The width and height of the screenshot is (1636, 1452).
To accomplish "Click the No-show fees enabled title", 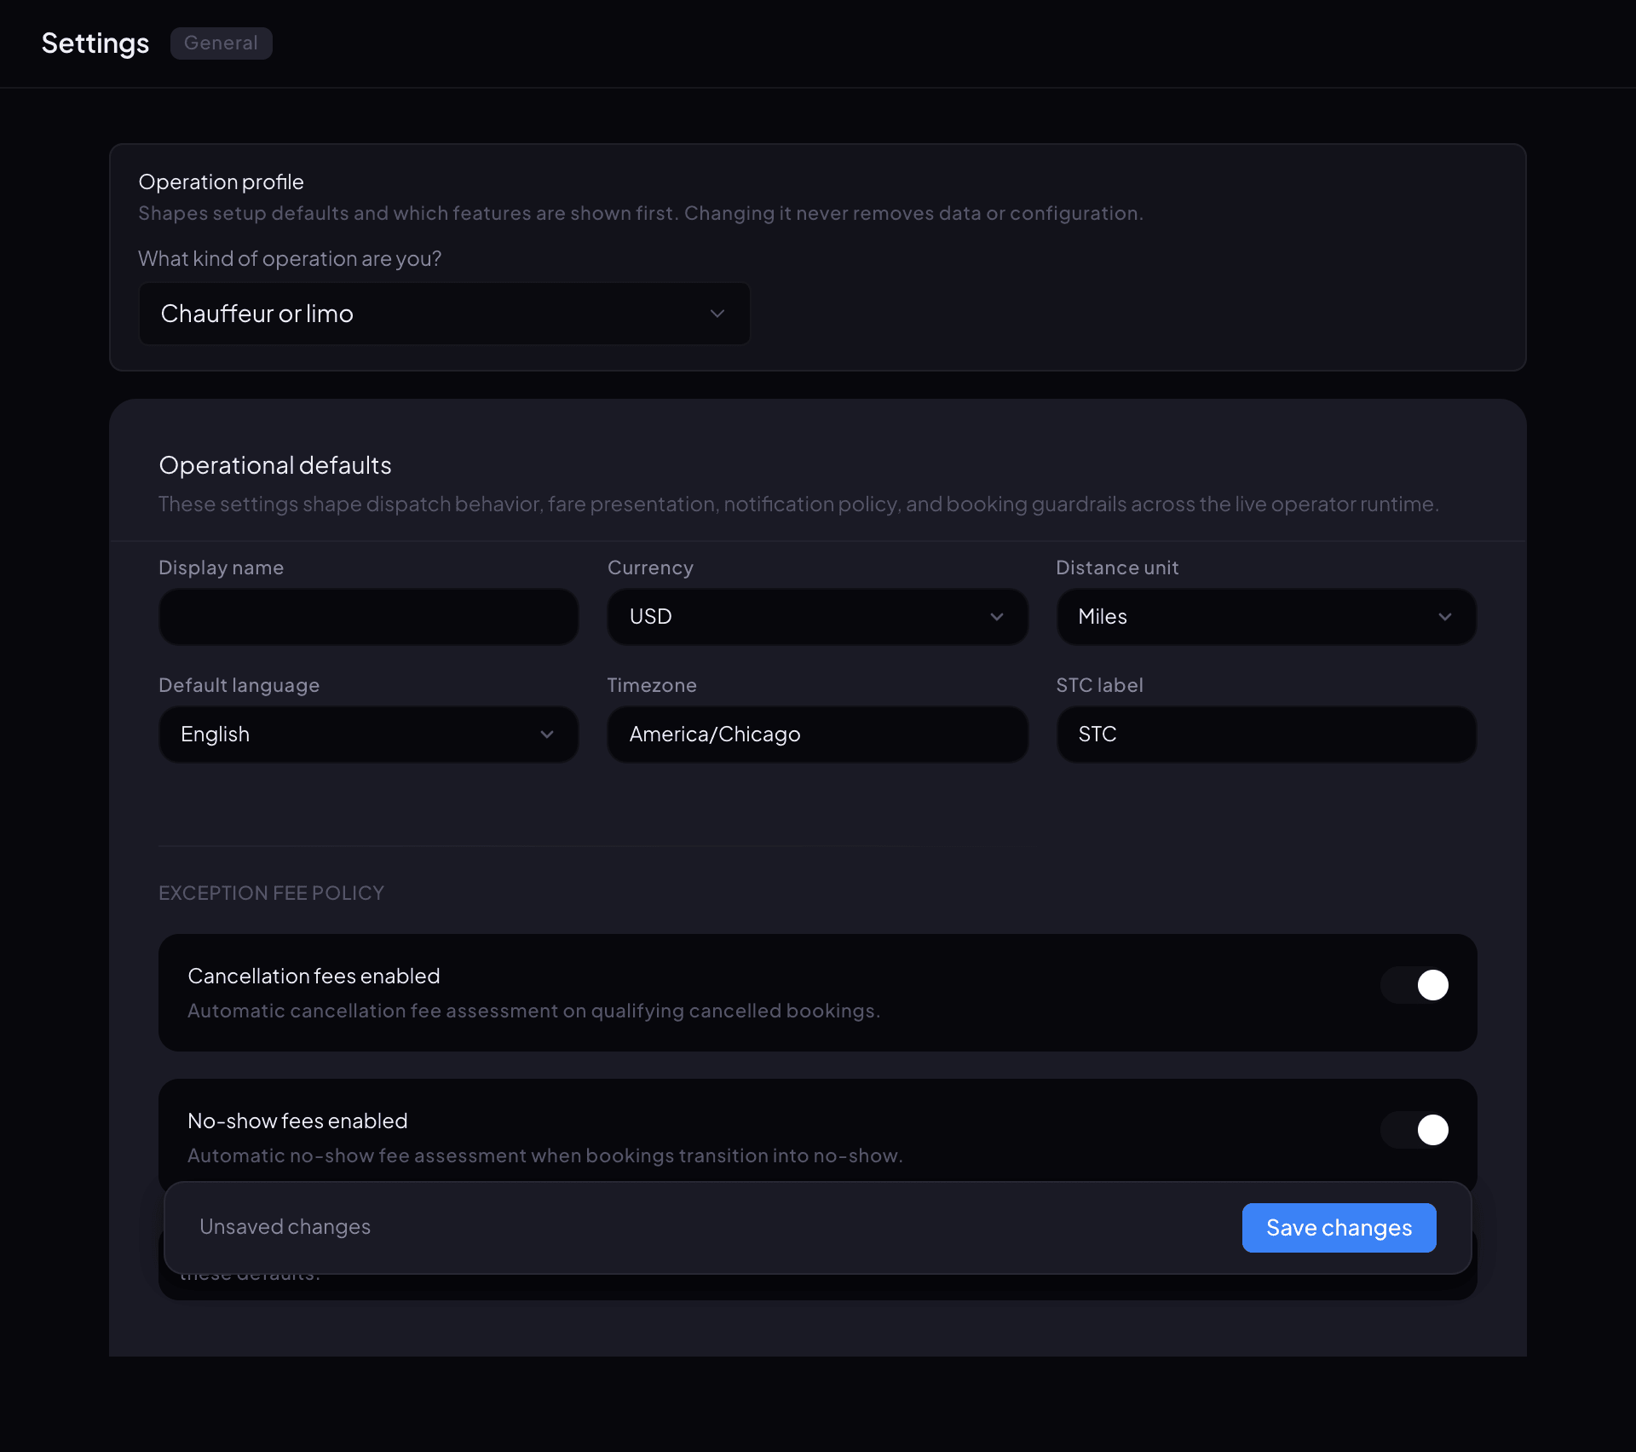I will point(297,1121).
